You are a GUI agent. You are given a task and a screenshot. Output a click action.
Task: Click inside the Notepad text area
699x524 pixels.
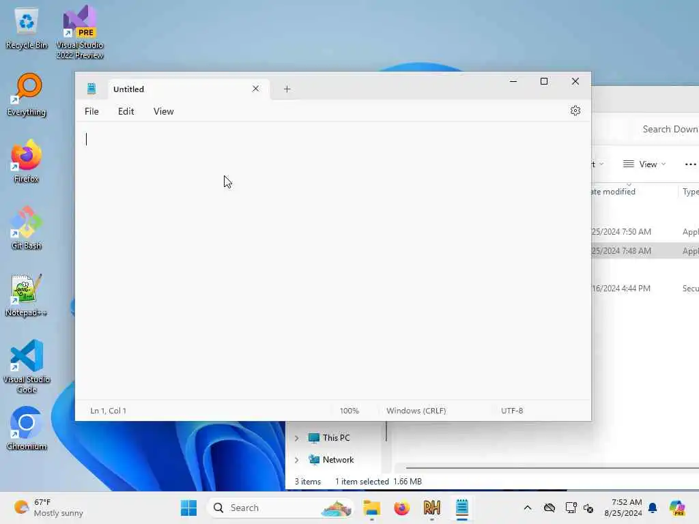point(332,261)
